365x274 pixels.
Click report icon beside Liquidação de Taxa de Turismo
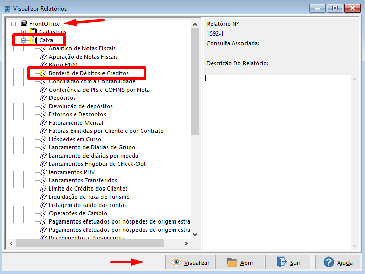43,197
